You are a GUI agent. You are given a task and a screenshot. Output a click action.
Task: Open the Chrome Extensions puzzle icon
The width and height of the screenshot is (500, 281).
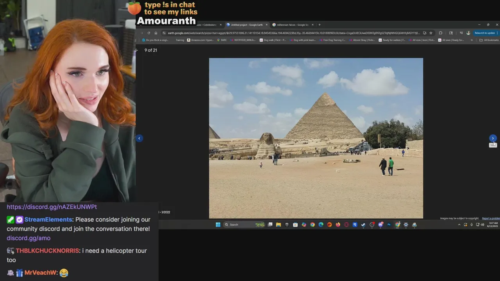coord(441,33)
